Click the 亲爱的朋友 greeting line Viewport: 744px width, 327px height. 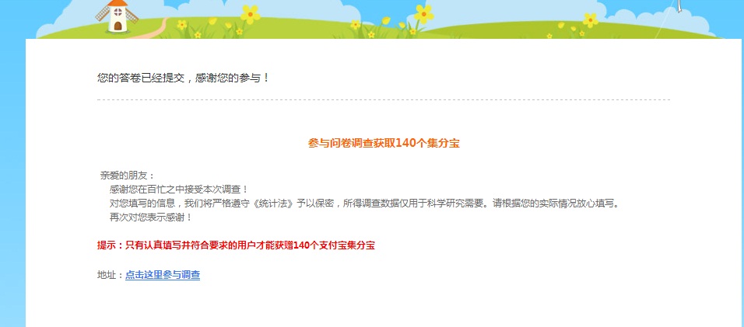(127, 176)
